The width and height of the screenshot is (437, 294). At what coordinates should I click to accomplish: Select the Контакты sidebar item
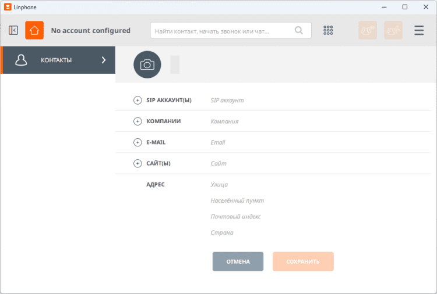coord(57,60)
